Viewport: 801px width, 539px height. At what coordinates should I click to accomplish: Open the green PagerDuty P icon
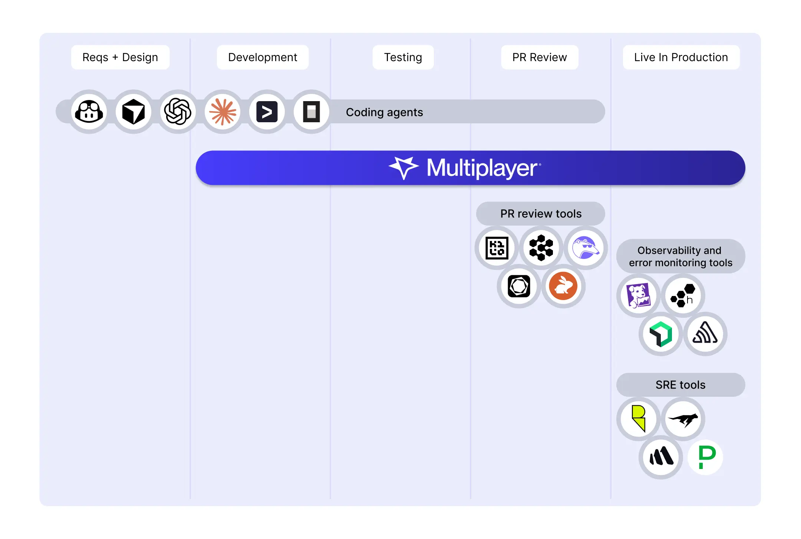click(x=705, y=458)
